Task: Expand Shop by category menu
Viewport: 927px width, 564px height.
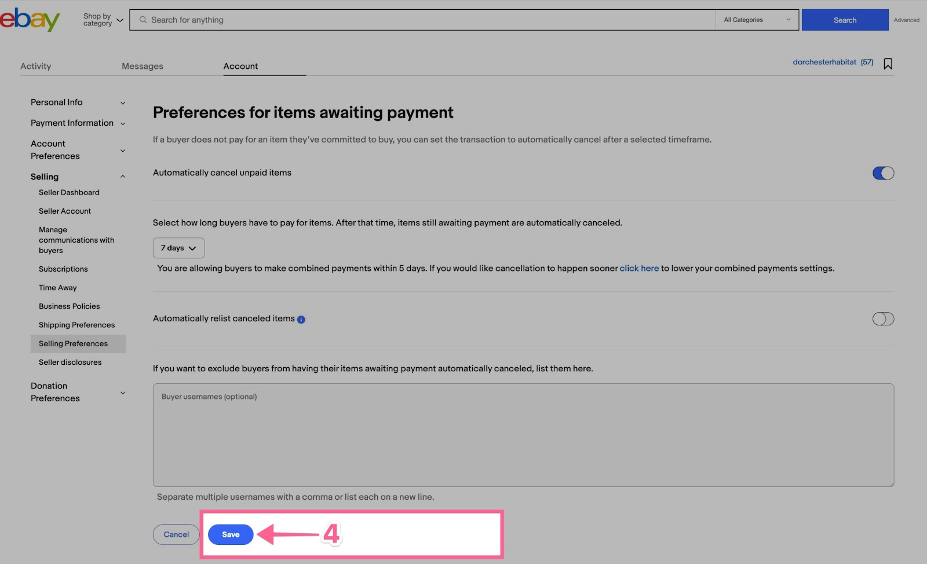Action: pos(103,20)
